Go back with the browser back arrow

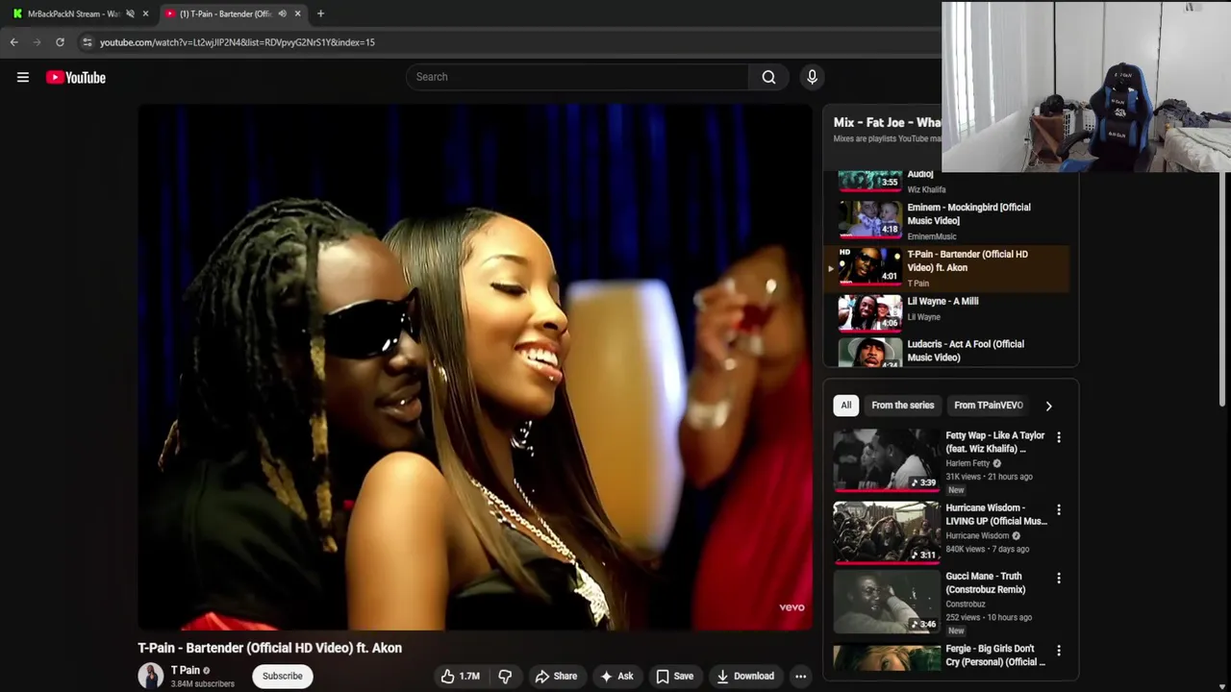pyautogui.click(x=14, y=42)
